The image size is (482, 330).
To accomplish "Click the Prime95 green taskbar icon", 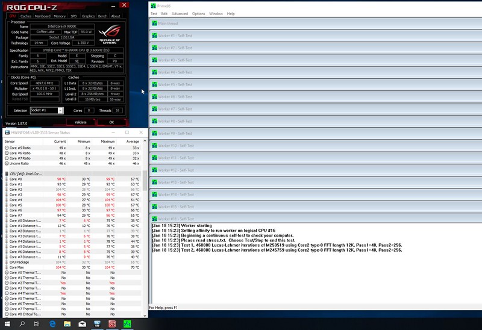I will (127, 324).
